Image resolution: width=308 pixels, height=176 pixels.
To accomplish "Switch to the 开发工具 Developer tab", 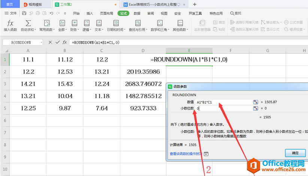I will pos(195,13).
